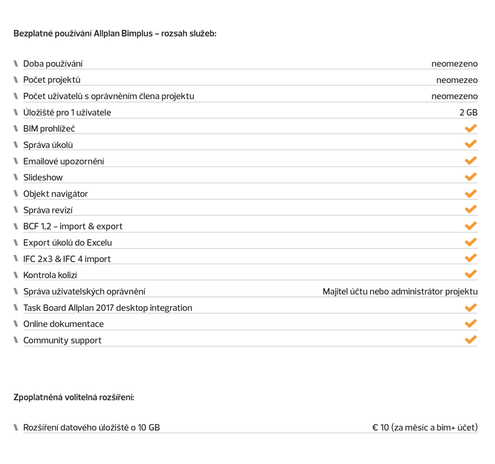This screenshot has height=464, width=495.
Task: Click the € 10 monthly price text
Action: tap(425, 427)
